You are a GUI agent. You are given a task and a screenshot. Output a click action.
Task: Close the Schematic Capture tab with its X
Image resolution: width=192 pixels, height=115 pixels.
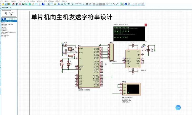tap(10, 8)
